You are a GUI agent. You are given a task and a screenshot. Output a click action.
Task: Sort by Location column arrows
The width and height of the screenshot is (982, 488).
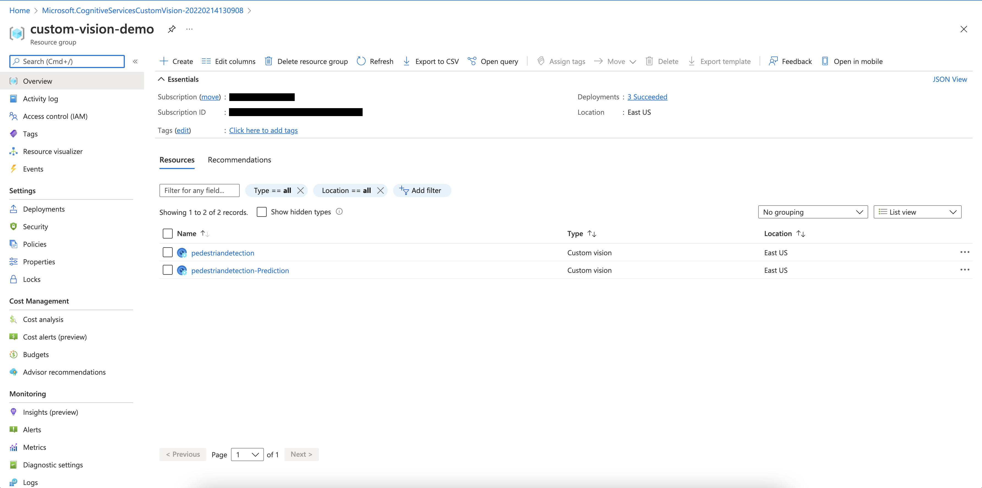801,233
